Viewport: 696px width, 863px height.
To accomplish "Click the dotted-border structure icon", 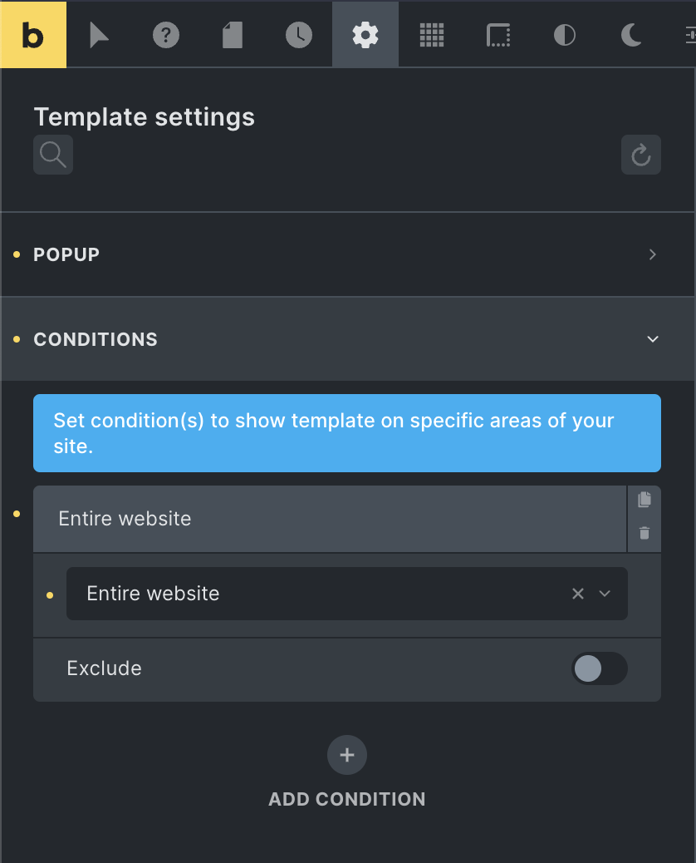I will pyautogui.click(x=498, y=35).
